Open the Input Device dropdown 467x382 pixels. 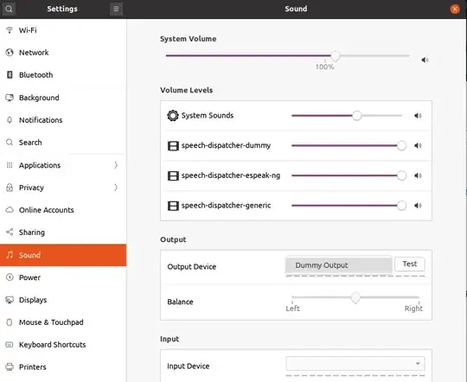[x=355, y=364]
